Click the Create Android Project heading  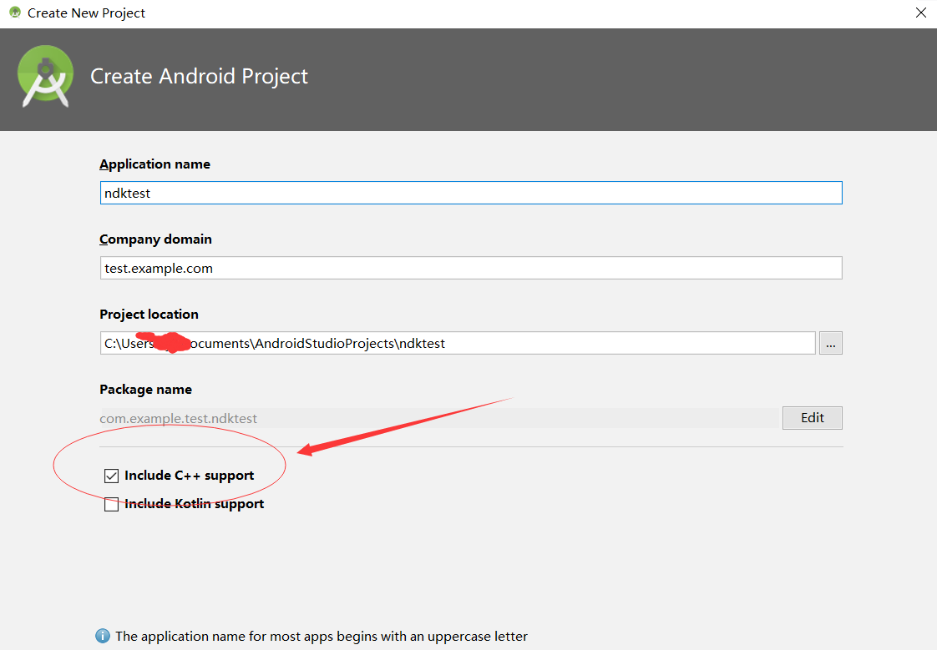coord(199,77)
